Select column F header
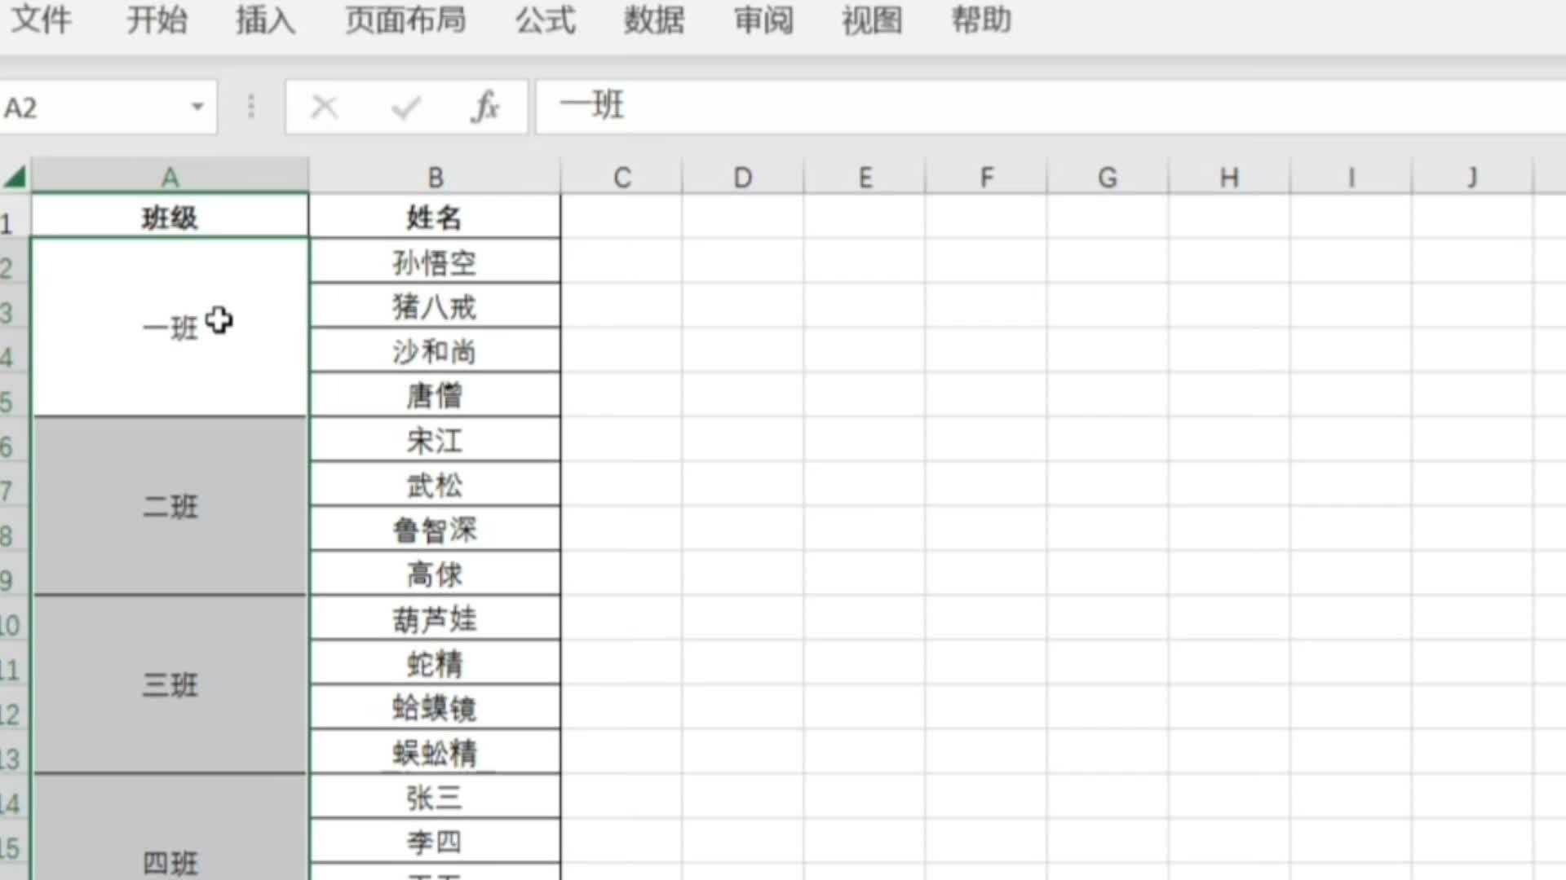The height and width of the screenshot is (880, 1566). [986, 177]
